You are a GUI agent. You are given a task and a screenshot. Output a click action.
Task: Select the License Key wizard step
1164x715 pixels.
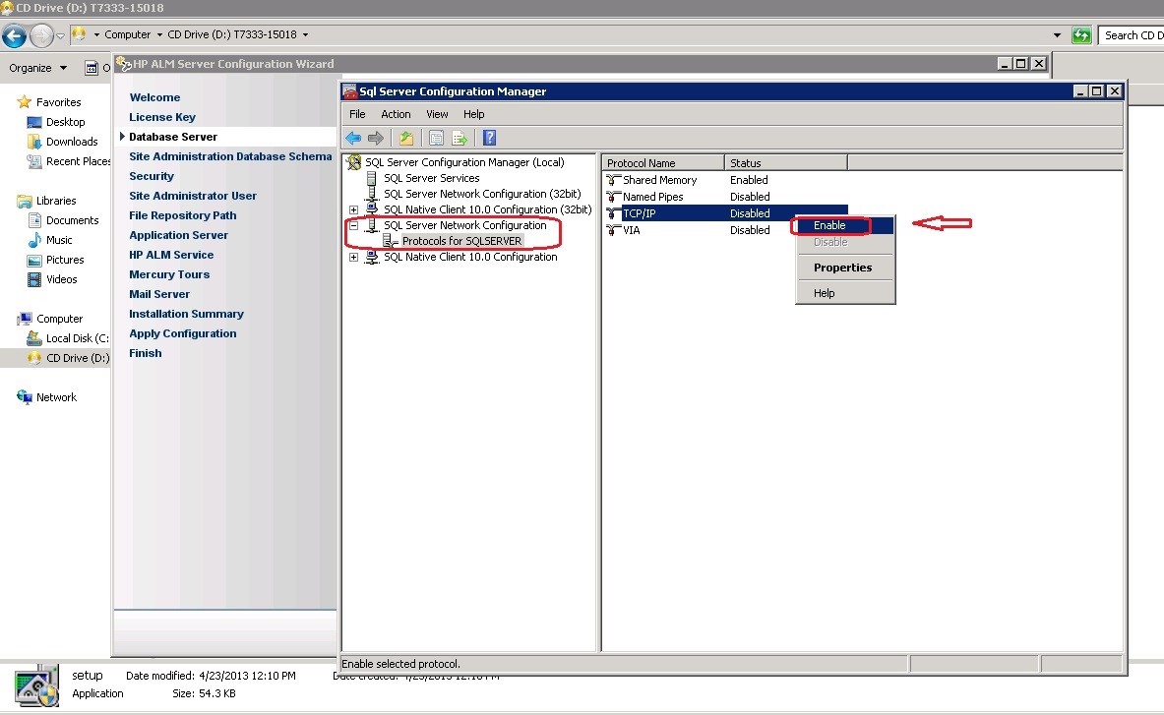click(161, 117)
